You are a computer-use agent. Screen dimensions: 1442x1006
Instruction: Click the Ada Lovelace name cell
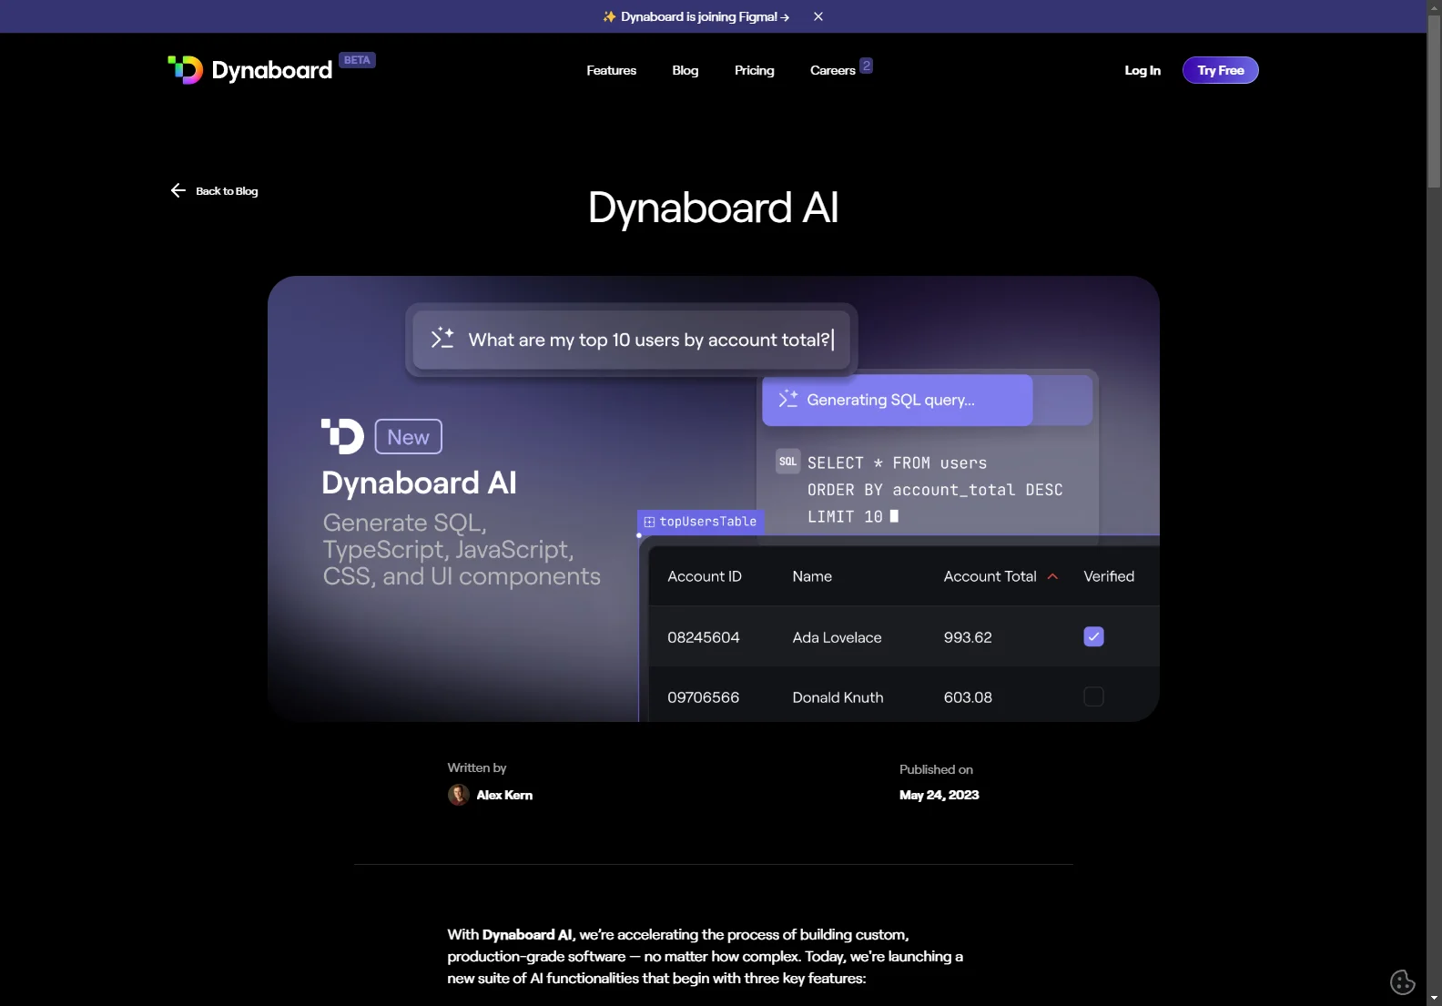point(837,637)
